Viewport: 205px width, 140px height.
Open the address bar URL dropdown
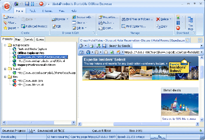click(x=202, y=52)
